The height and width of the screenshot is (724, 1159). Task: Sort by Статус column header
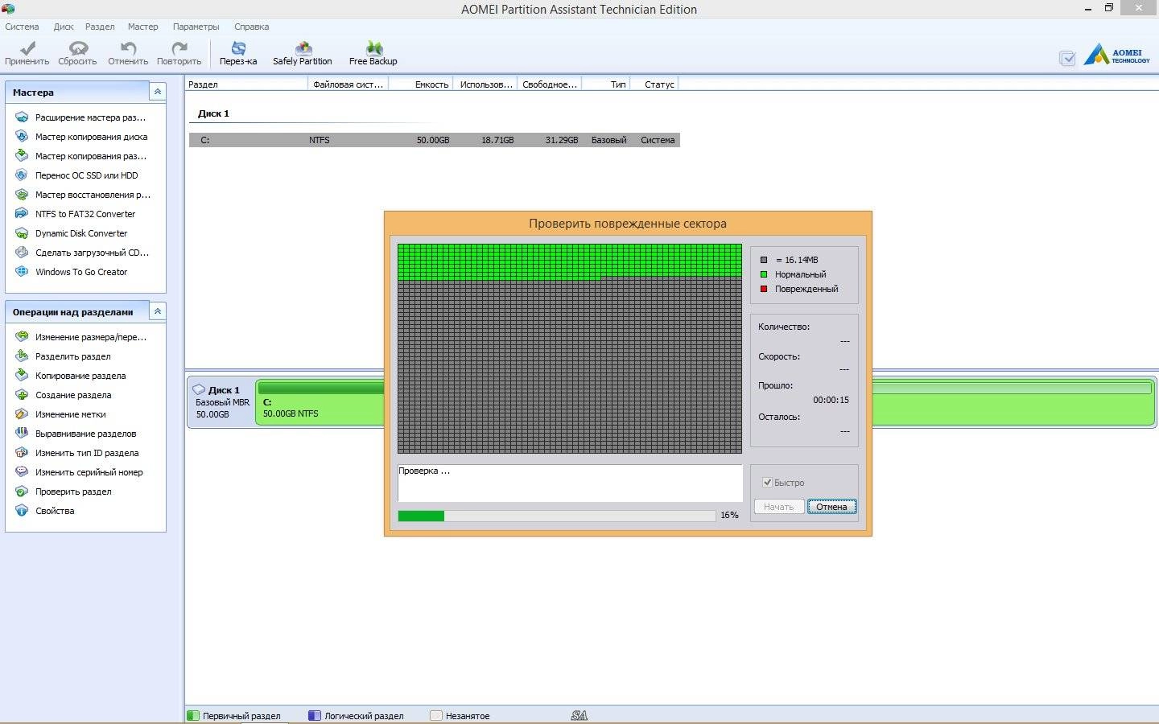point(654,84)
